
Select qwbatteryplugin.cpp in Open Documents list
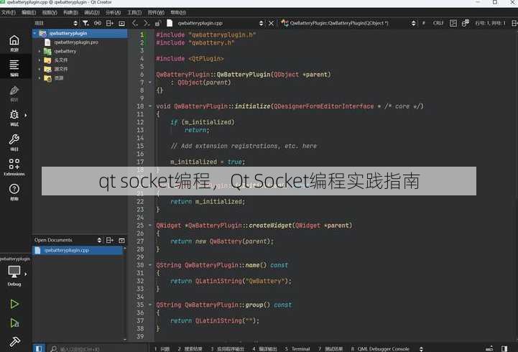pyautogui.click(x=78, y=250)
